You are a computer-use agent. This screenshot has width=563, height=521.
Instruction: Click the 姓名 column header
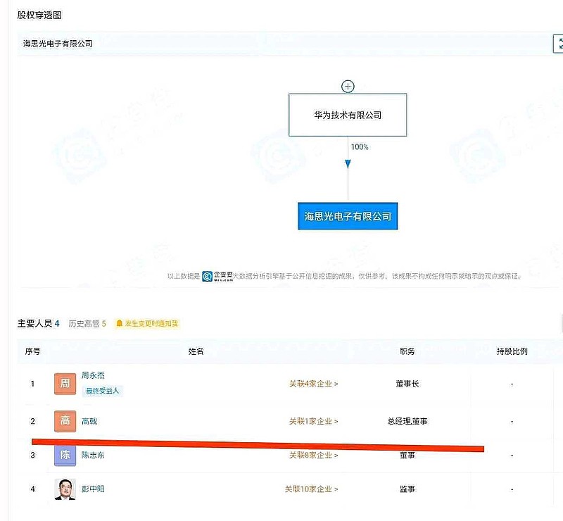tap(196, 351)
